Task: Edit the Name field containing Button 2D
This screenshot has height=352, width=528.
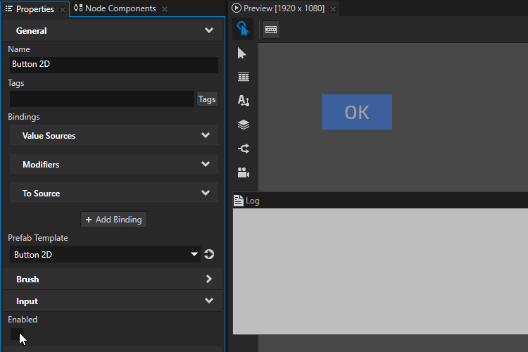Action: [114, 65]
